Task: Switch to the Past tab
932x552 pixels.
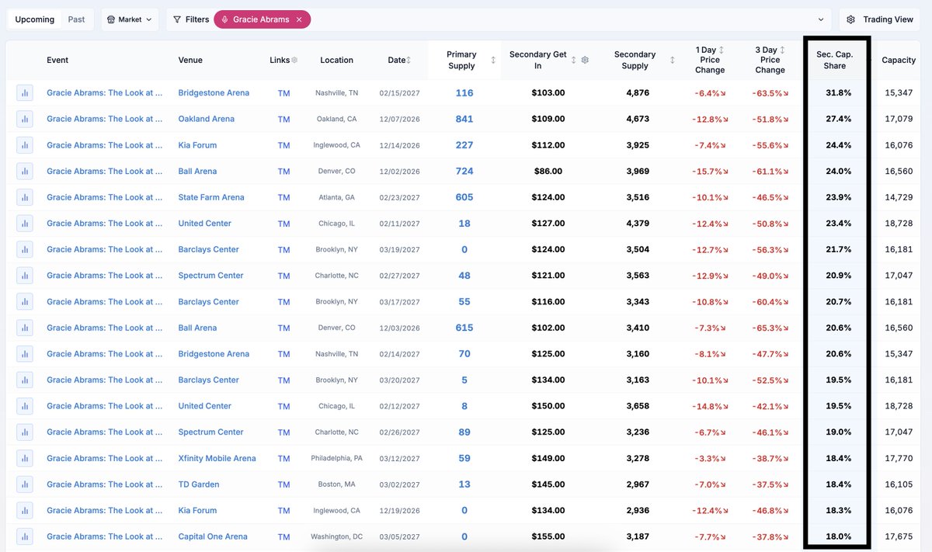Action: click(76, 19)
